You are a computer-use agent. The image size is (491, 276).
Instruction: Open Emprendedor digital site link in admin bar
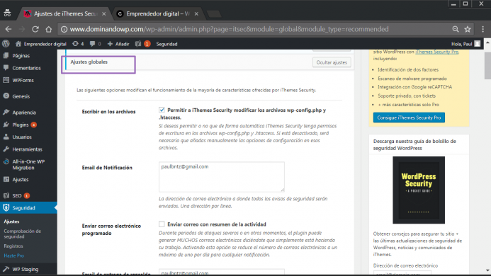tap(41, 44)
